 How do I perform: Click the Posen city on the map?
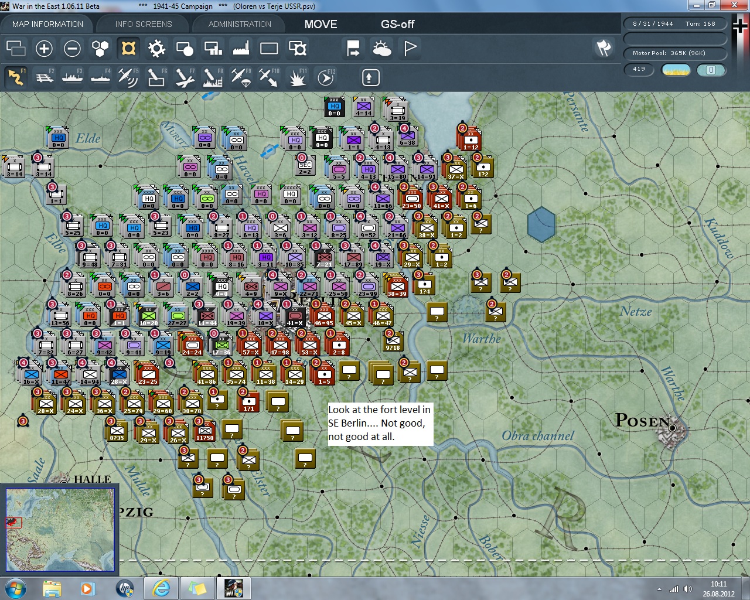click(x=672, y=428)
